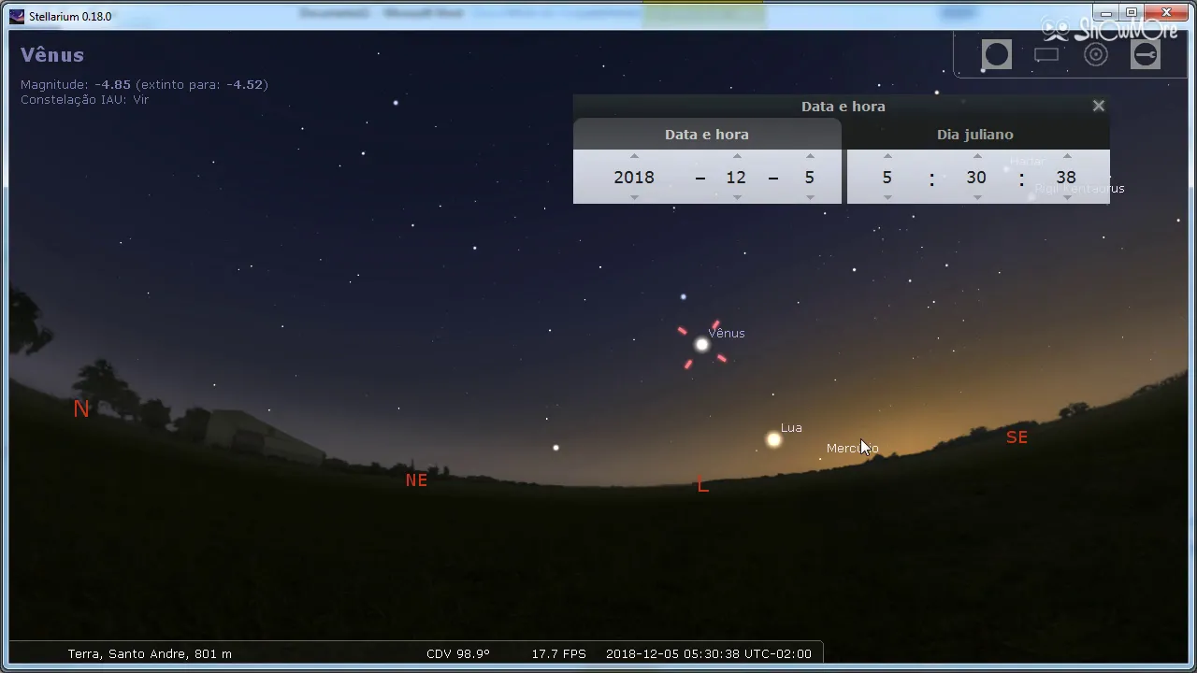Click the month field showing 12
This screenshot has width=1197, height=673.
[736, 178]
